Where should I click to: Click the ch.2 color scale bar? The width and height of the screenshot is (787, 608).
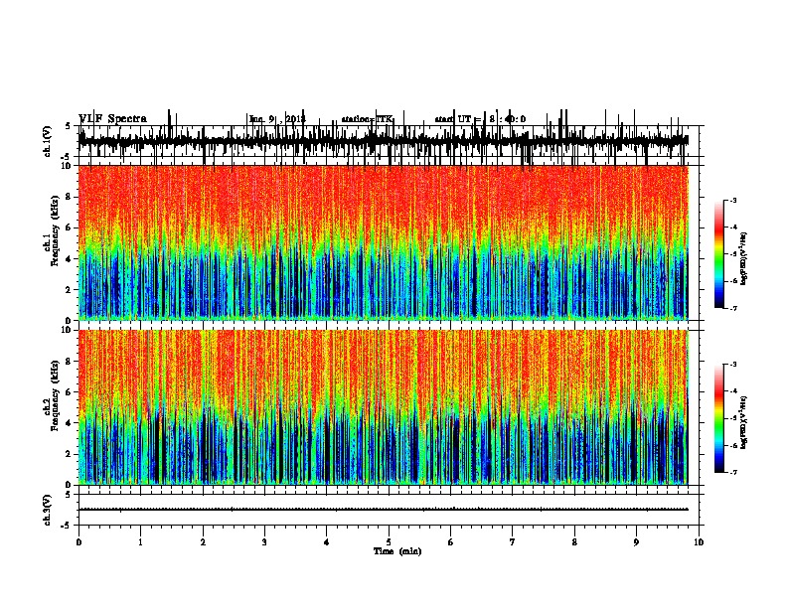(x=719, y=418)
